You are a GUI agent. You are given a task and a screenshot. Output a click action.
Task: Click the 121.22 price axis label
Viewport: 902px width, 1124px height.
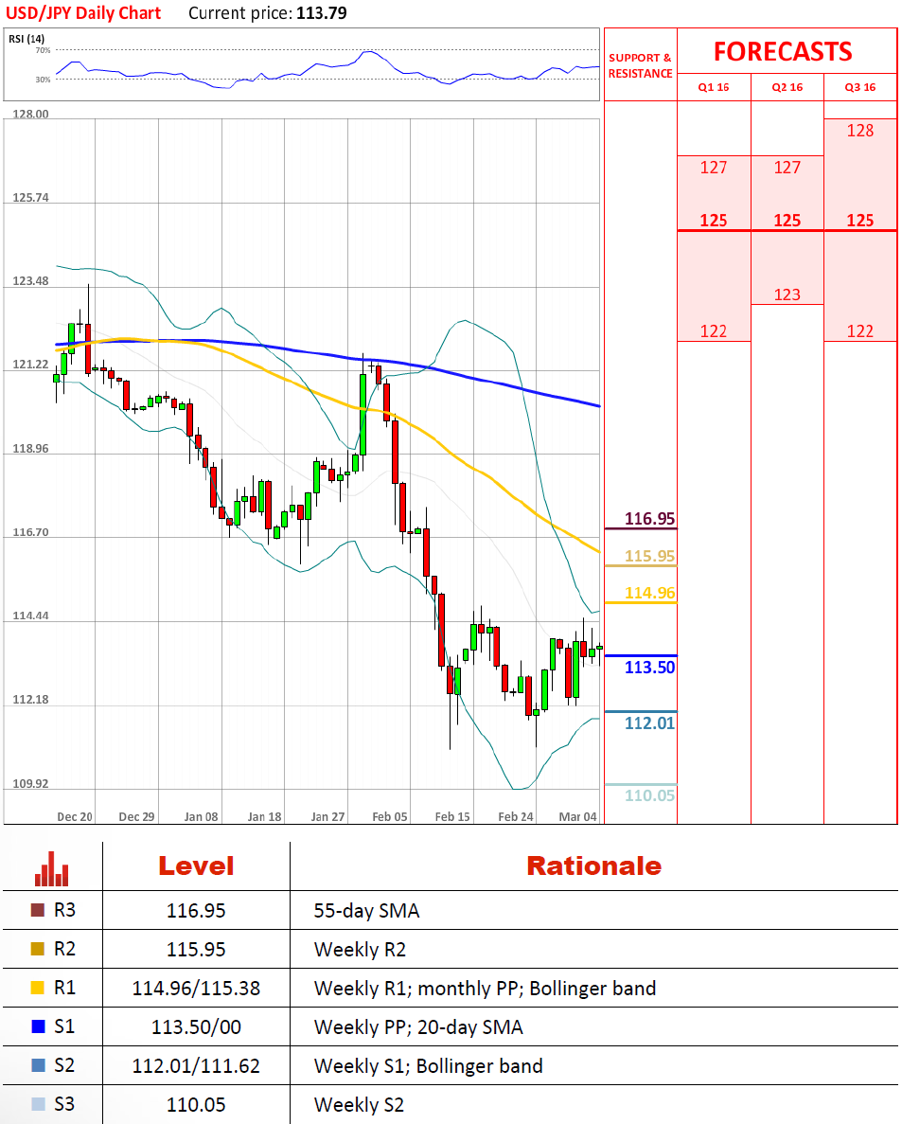coord(31,365)
